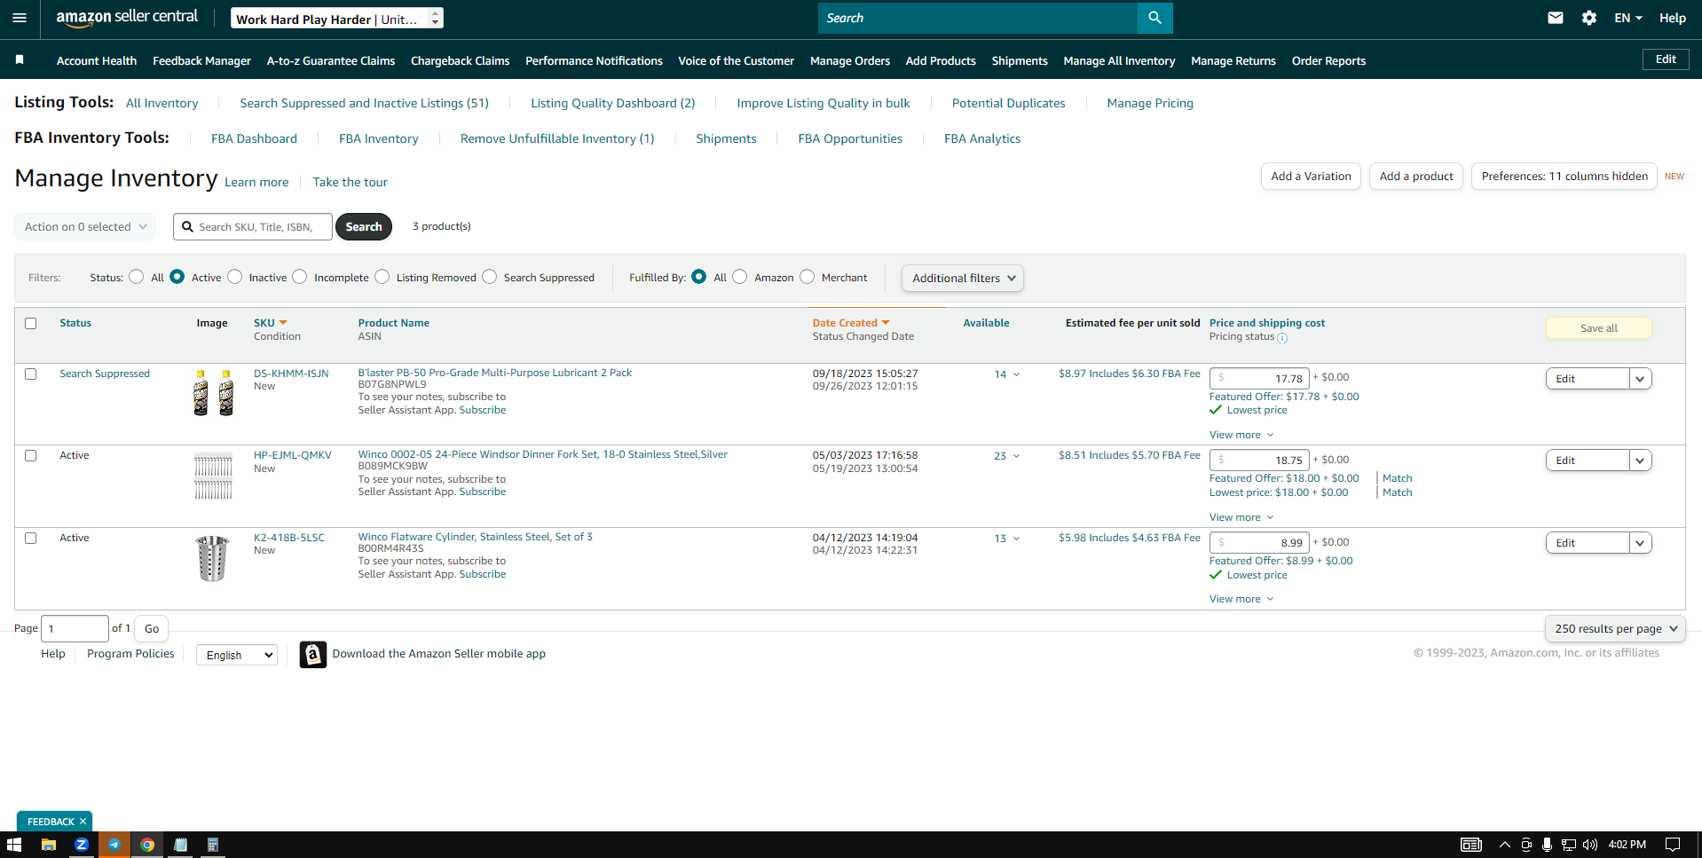Image resolution: width=1702 pixels, height=858 pixels.
Task: Click B'laster PB-50 lubricant product thumbnail
Action: [x=213, y=393]
